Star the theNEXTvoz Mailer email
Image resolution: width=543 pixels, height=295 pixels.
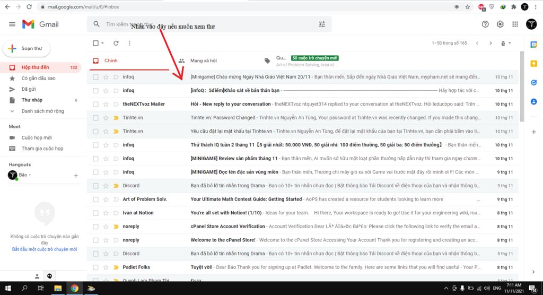(106, 104)
